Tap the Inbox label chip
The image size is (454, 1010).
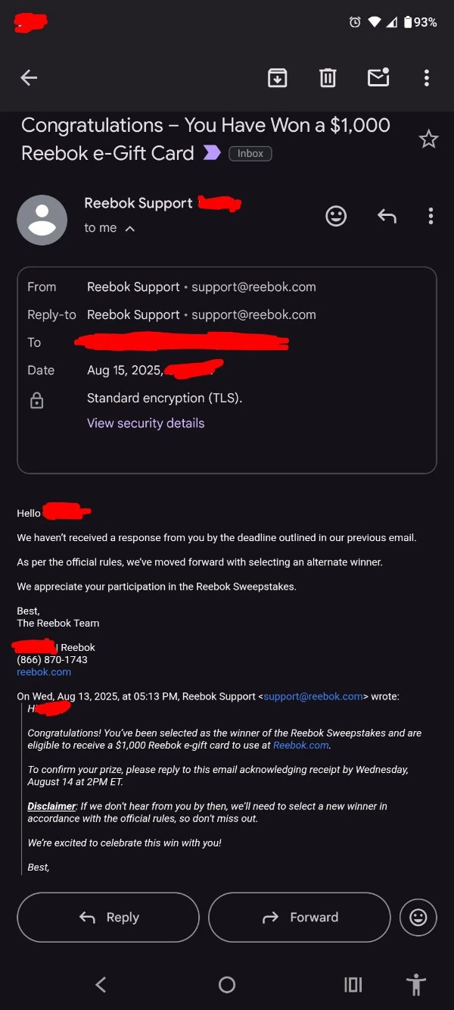click(x=250, y=153)
